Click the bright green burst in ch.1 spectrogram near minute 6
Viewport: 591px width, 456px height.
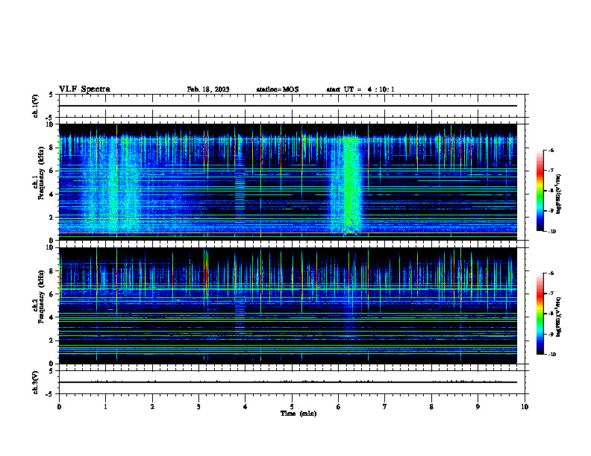tap(351, 184)
